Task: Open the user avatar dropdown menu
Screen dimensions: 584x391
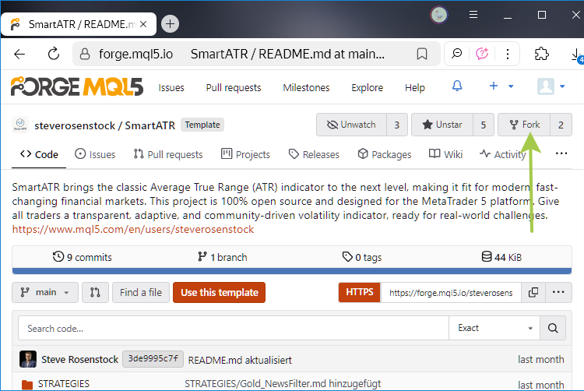Action: 551,86
